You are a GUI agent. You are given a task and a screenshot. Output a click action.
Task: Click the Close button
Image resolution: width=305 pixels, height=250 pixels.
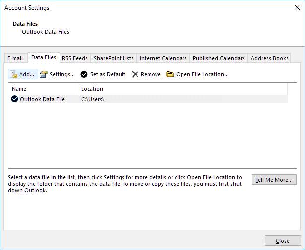[x=282, y=241]
